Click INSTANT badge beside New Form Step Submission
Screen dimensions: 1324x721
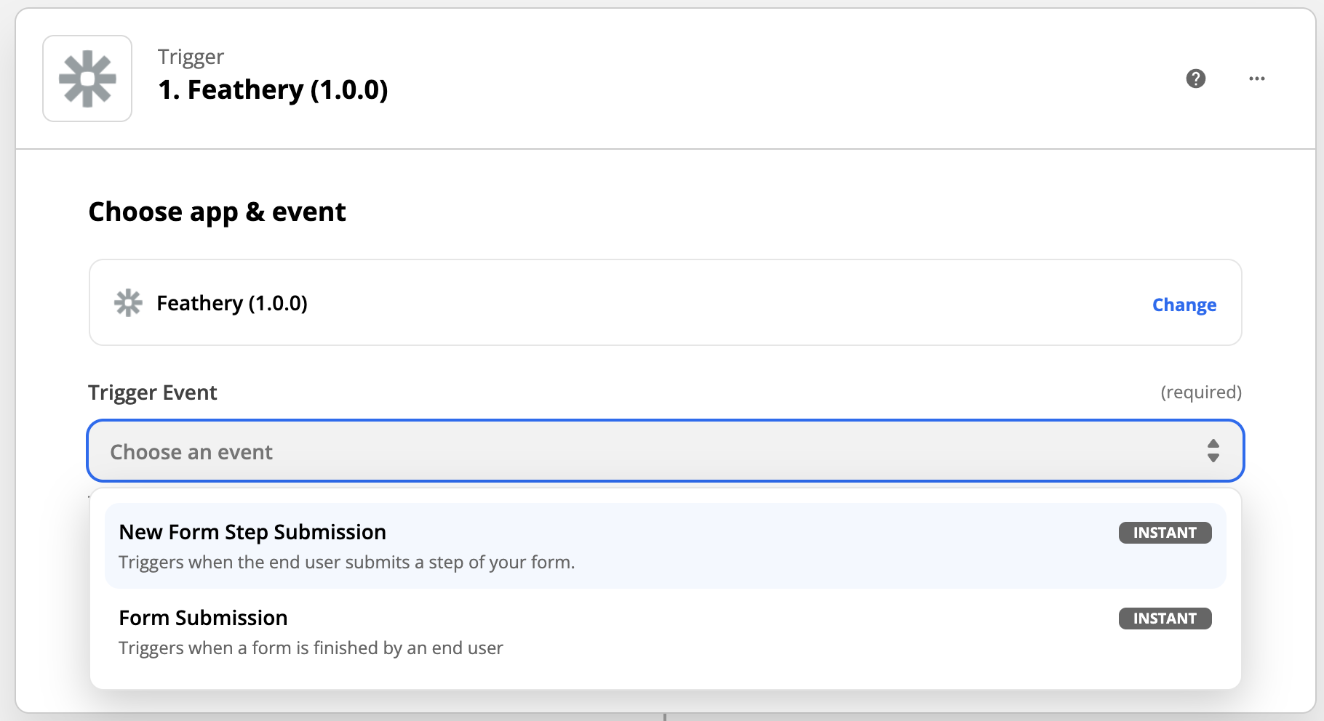click(x=1164, y=533)
